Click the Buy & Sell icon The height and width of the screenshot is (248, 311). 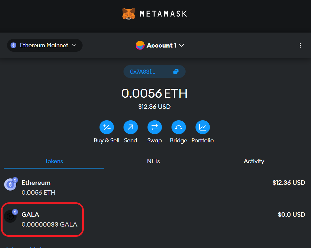point(107,127)
